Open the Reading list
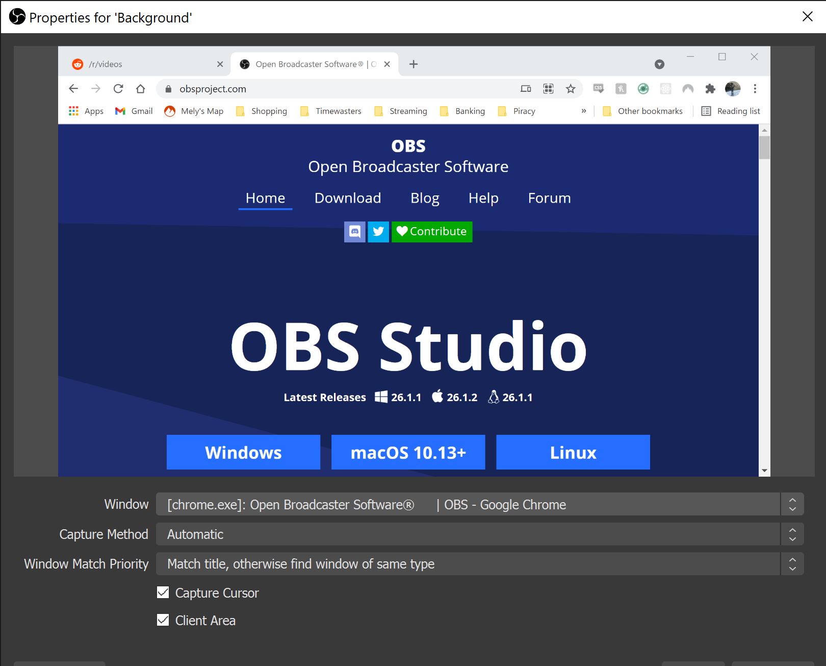Viewport: 826px width, 666px height. pos(731,111)
